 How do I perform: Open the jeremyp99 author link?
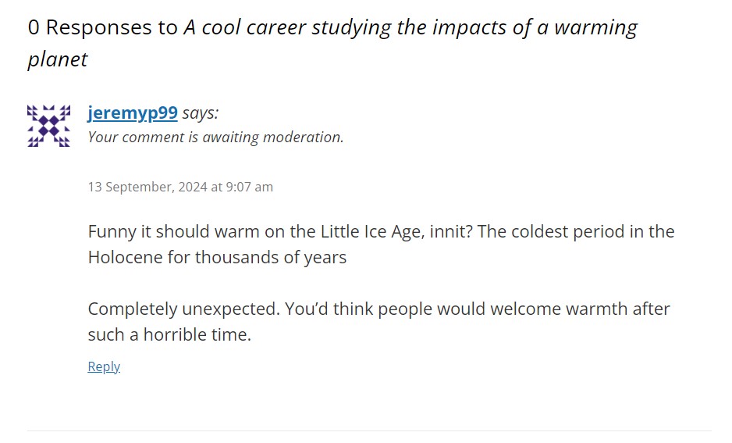[x=133, y=113]
